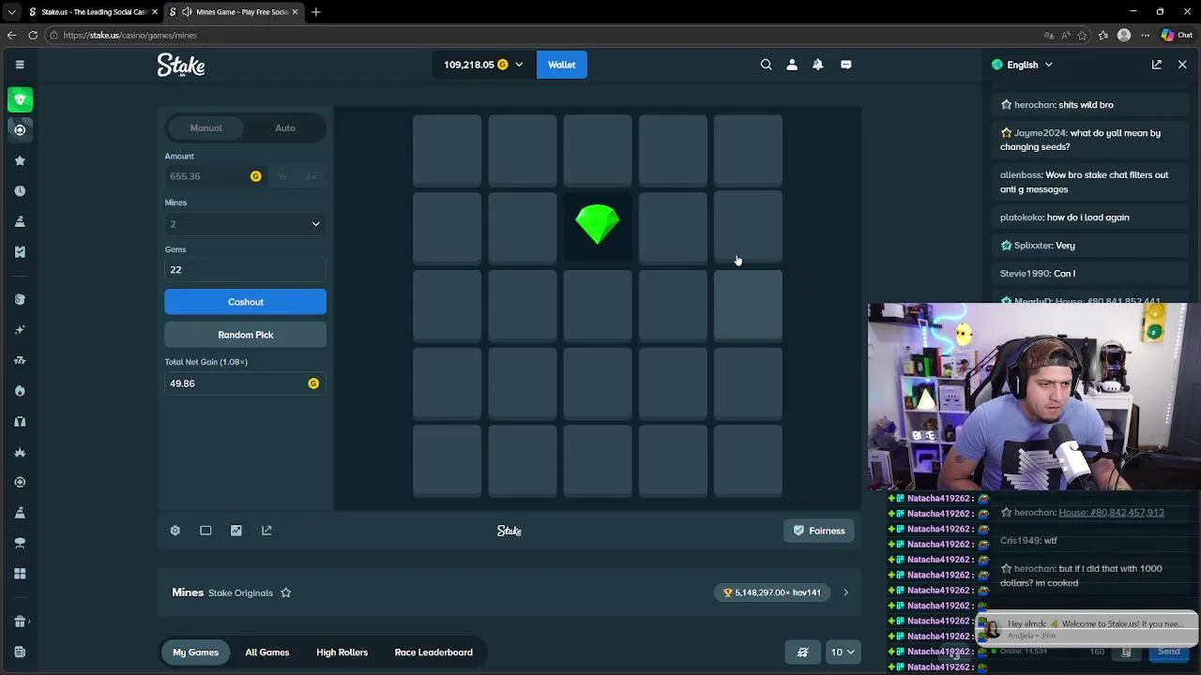Select the My Games tab
The width and height of the screenshot is (1201, 675).
click(x=195, y=652)
